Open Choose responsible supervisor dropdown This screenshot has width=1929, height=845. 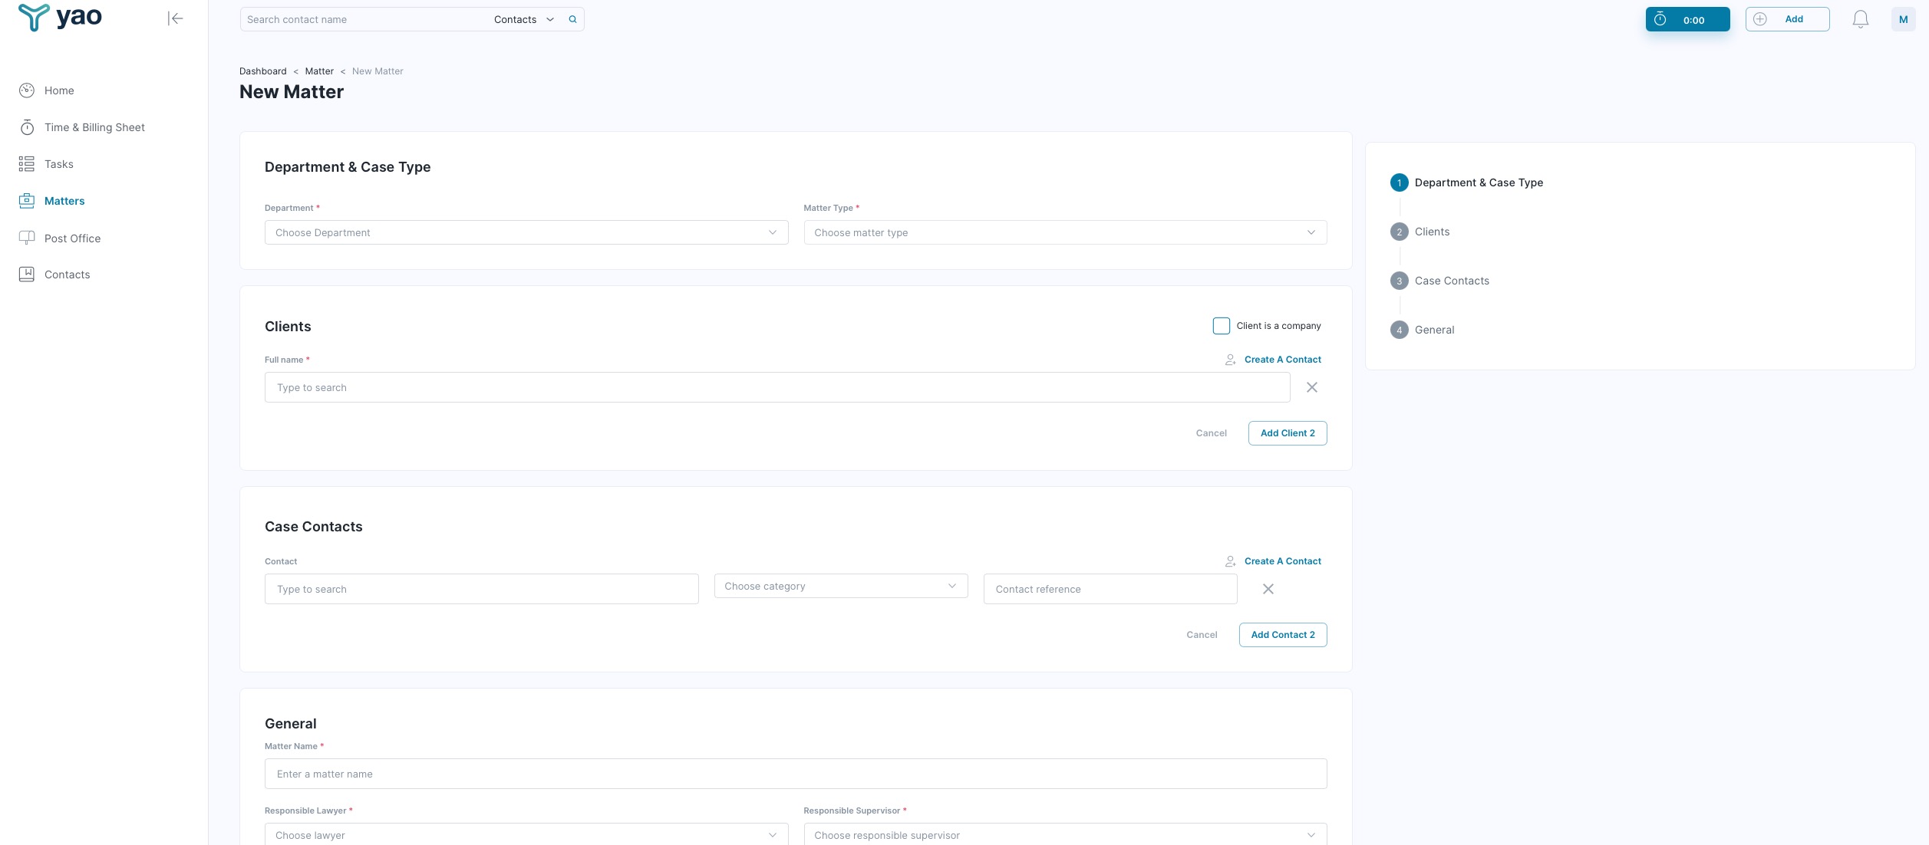pos(1065,833)
